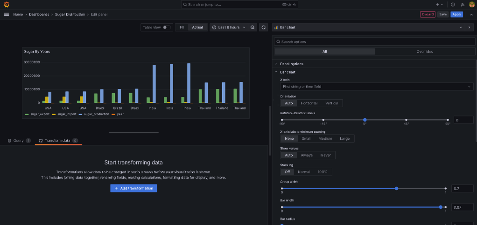
Task: Select the Actual view mode
Action: point(197,27)
